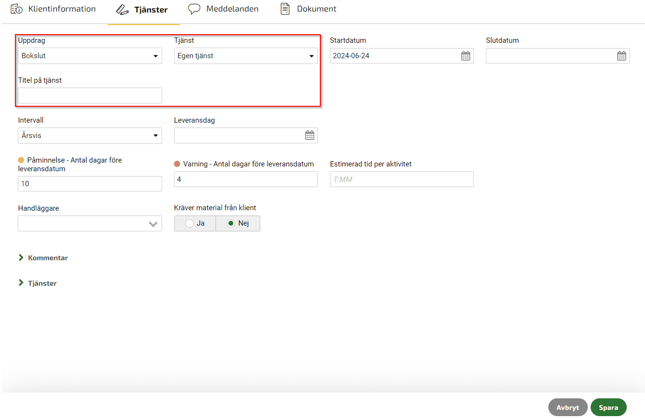Click the Varning days field containing 4
The width and height of the screenshot is (645, 419).
coord(246,179)
